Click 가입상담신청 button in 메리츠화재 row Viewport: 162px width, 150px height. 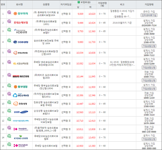(149, 80)
